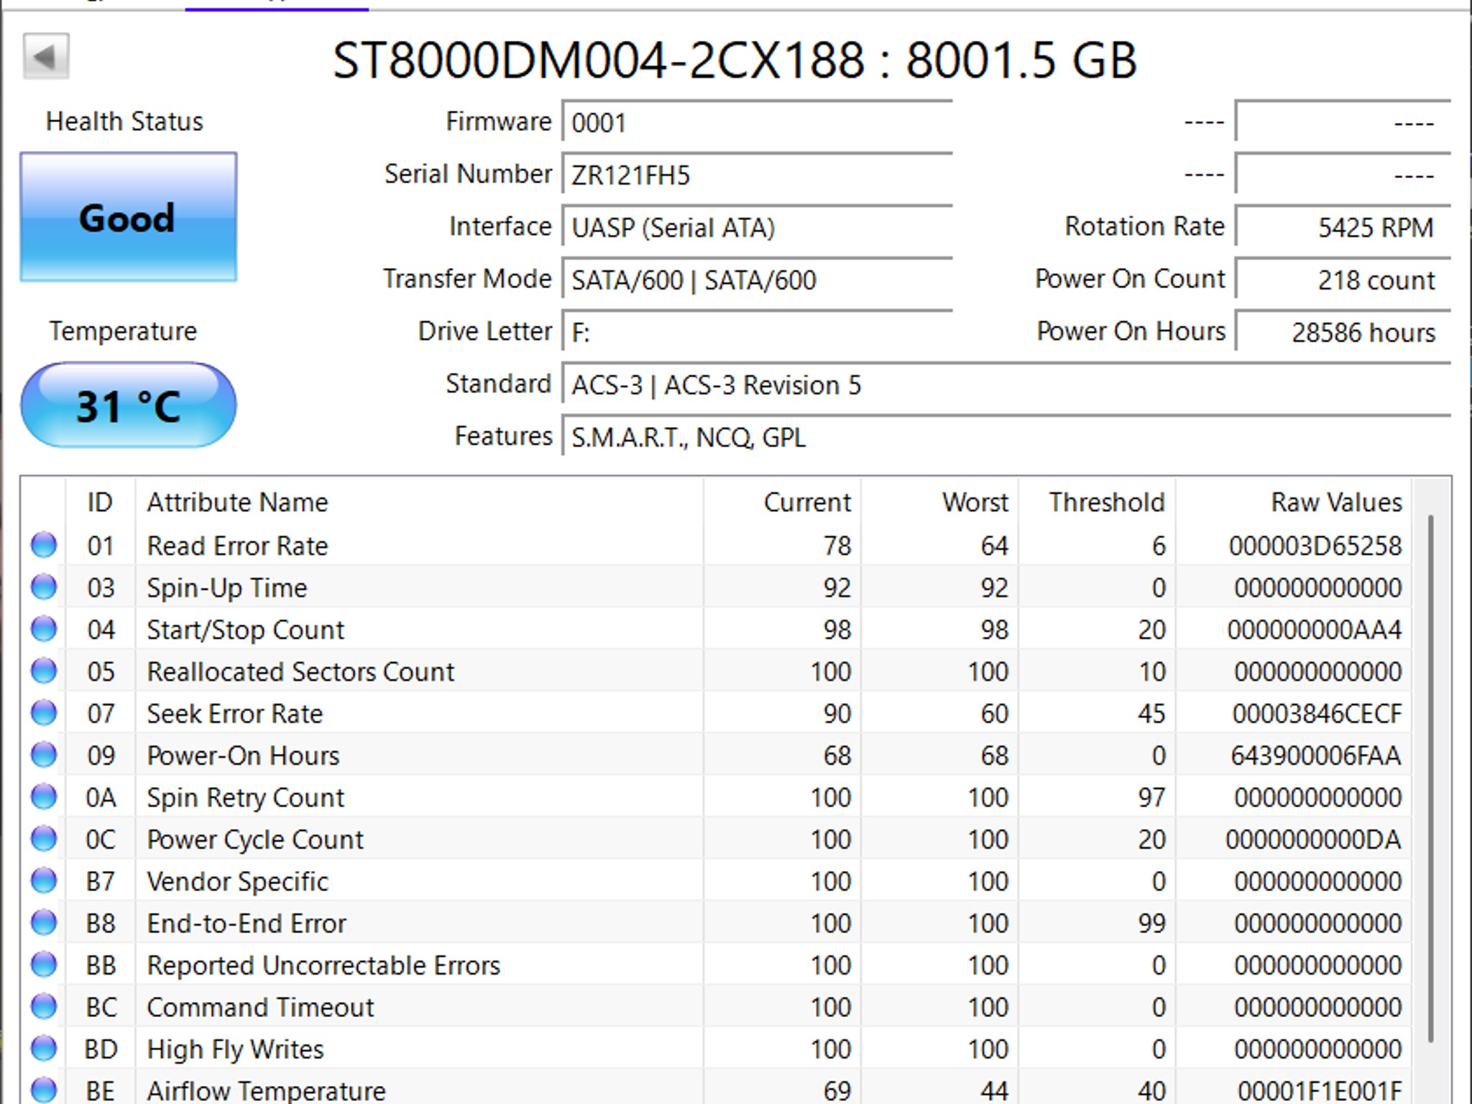Viewport: 1472px width, 1104px height.
Task: Click the Temperature label
Action: point(123,331)
